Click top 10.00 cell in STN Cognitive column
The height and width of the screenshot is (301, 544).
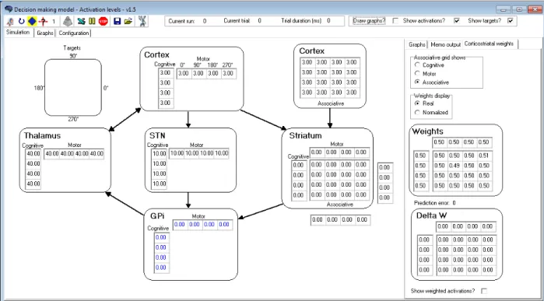[159, 154]
